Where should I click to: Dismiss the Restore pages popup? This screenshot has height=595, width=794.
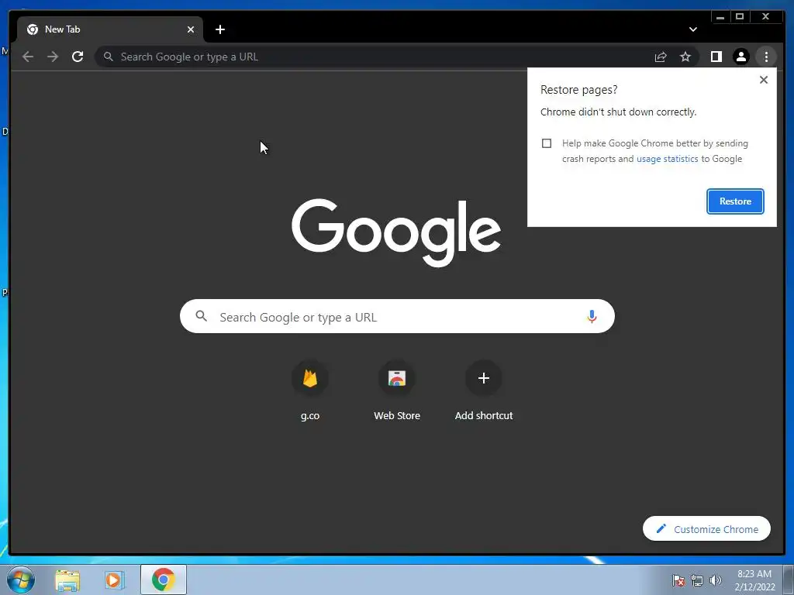[x=764, y=80]
